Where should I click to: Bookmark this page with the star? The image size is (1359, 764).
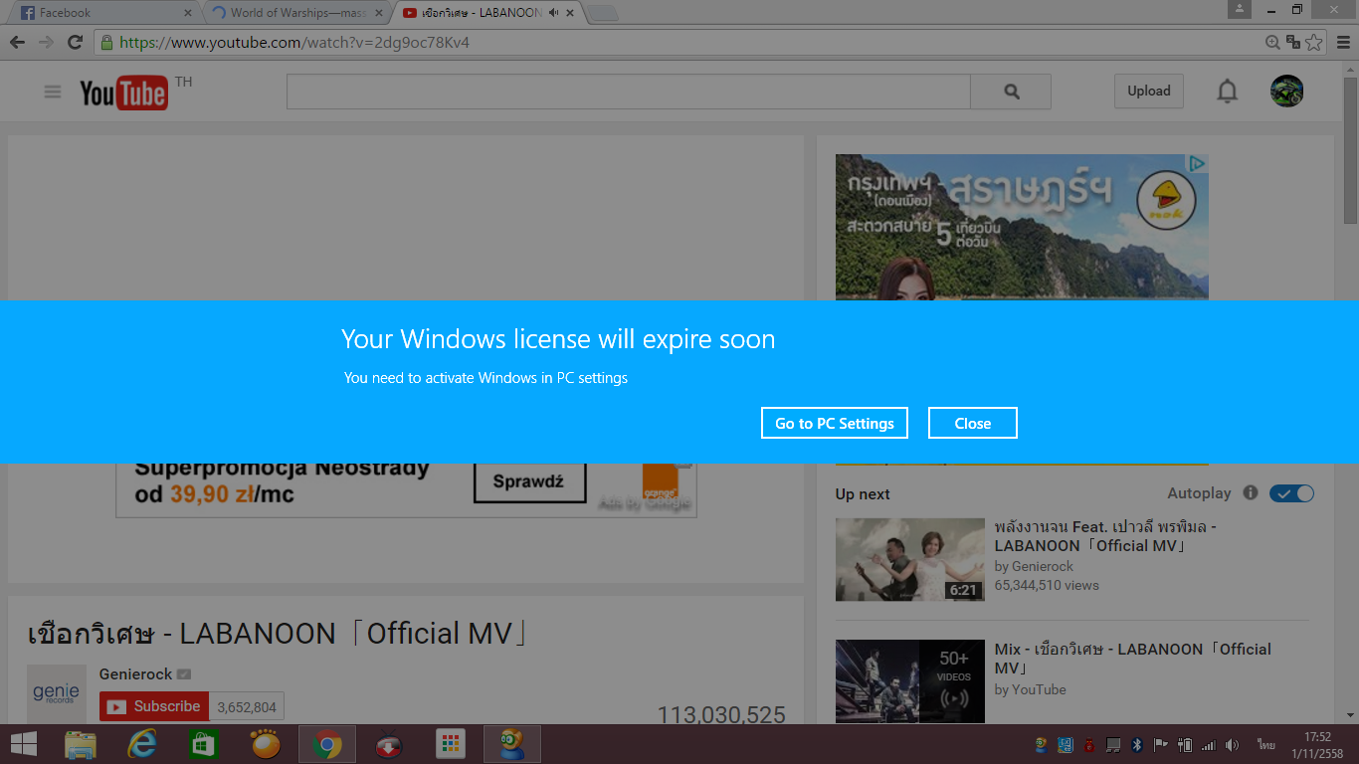[1314, 43]
